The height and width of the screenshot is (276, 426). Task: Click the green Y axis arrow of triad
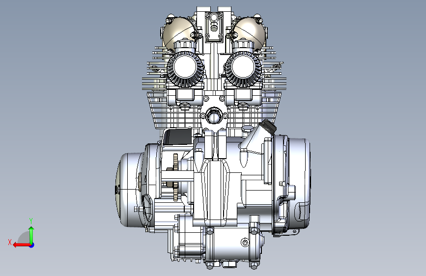31,235
